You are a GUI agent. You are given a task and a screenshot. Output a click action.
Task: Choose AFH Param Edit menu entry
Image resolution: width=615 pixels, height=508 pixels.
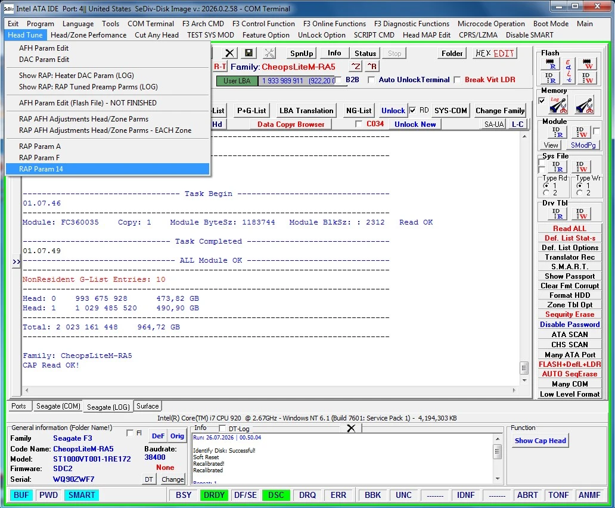(107, 48)
